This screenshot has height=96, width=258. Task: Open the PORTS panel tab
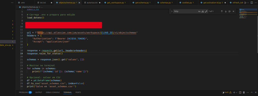click(78, 92)
